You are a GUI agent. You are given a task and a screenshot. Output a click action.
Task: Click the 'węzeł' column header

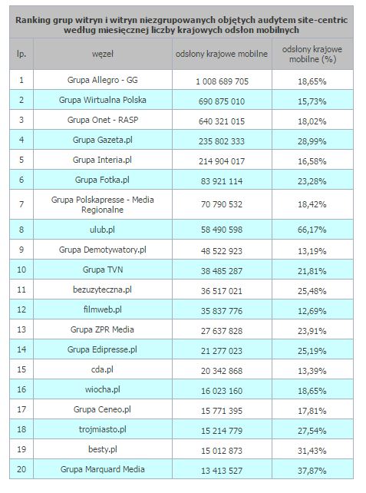(x=102, y=54)
